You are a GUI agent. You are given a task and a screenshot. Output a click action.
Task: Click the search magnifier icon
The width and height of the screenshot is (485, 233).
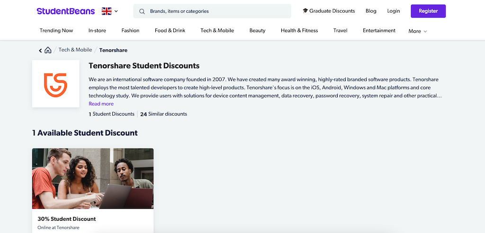coord(142,11)
